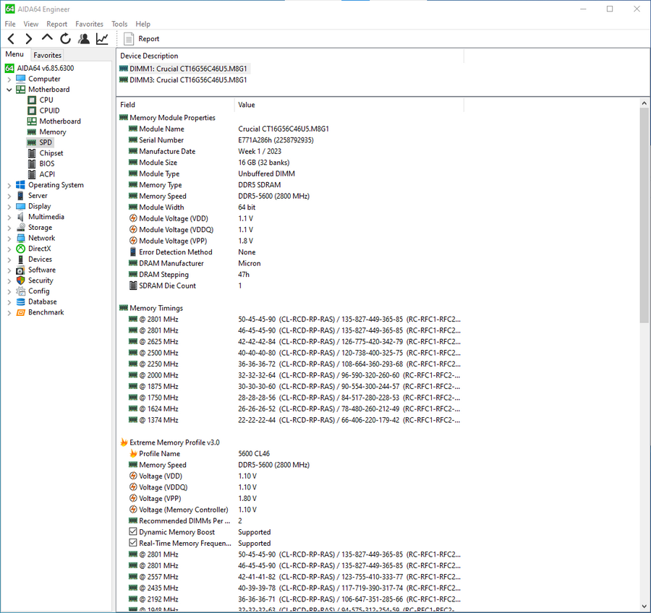
Task: Expand the Multimedia node
Action: click(x=9, y=217)
